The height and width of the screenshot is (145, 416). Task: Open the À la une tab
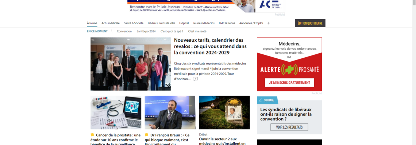92,23
